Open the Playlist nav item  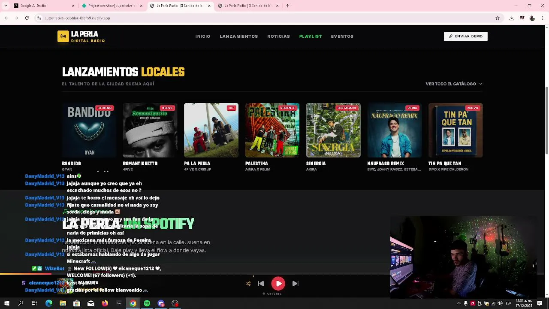click(x=311, y=36)
